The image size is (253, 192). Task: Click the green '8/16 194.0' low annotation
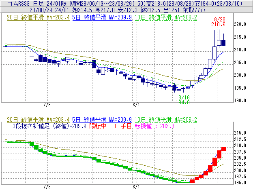[183, 100]
